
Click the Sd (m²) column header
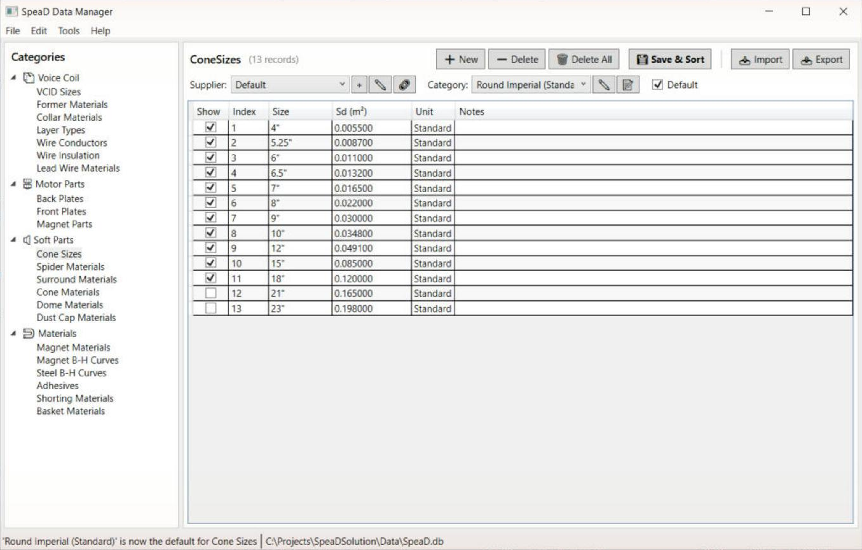pyautogui.click(x=371, y=111)
